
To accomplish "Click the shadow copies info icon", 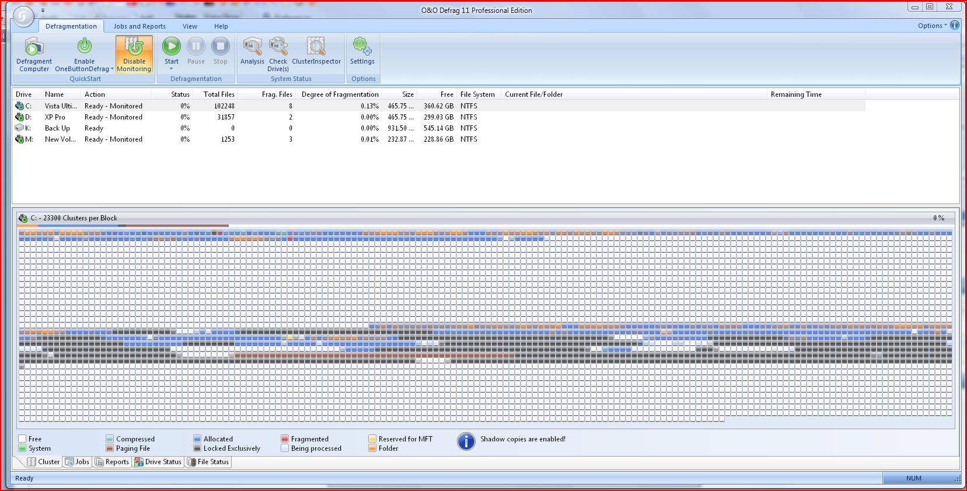I will pos(466,441).
